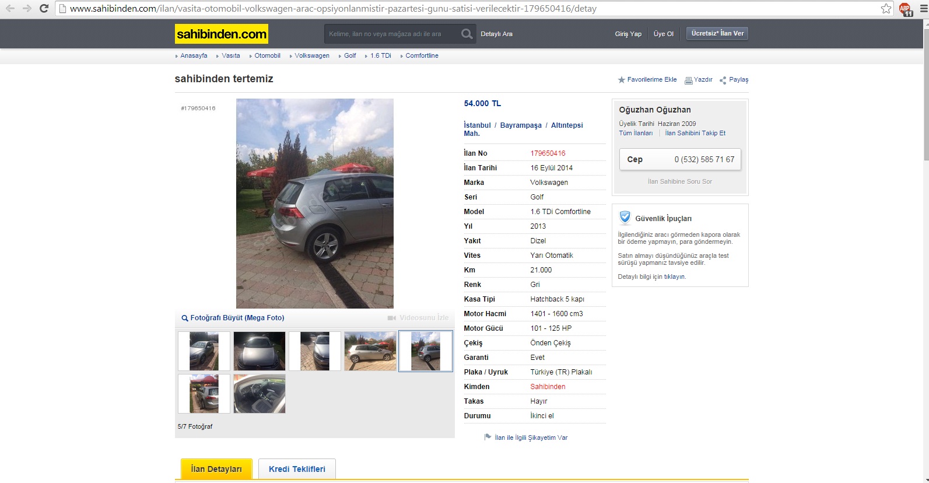Viewport: 929px width, 483px height.
Task: Click Giriş Yap to log in
Action: (628, 34)
